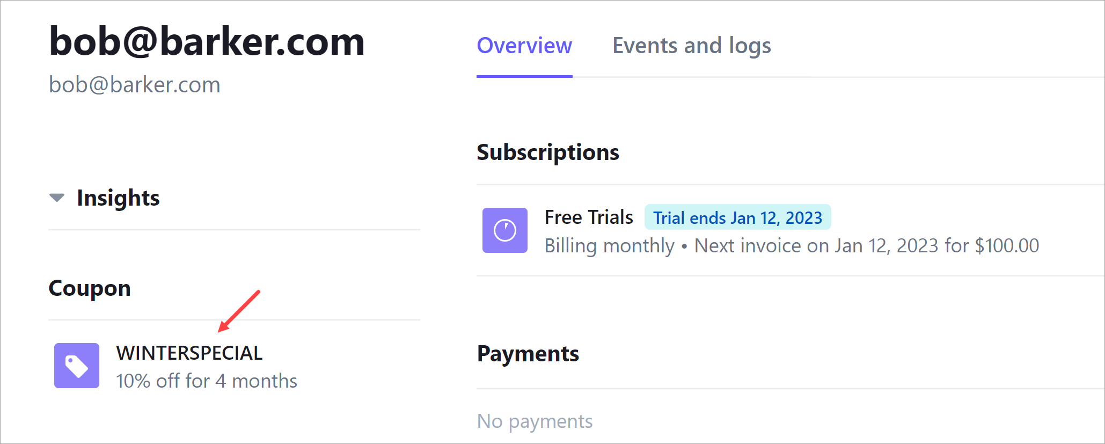Open the WINTERSPECIAL coupon
The width and height of the screenshot is (1105, 444).
189,353
